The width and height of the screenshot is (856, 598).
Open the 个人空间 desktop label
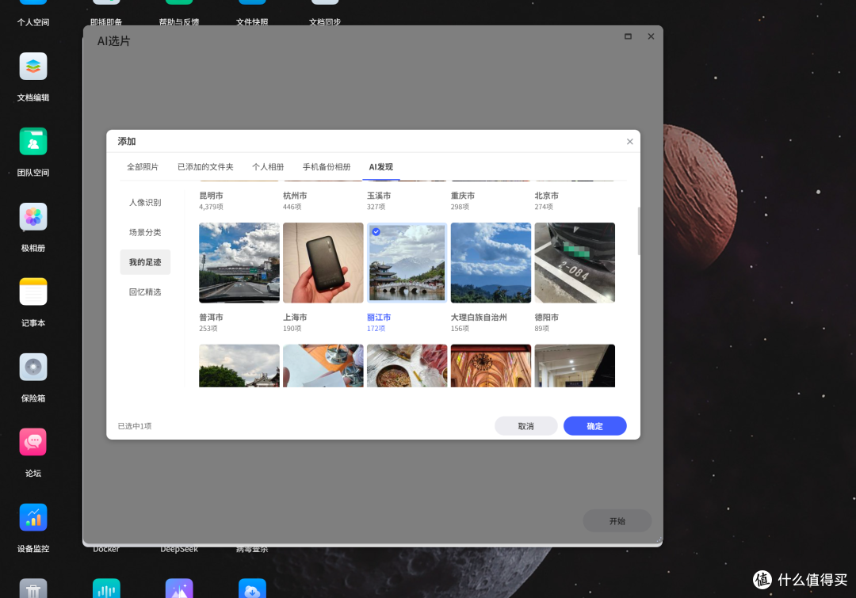click(x=33, y=22)
